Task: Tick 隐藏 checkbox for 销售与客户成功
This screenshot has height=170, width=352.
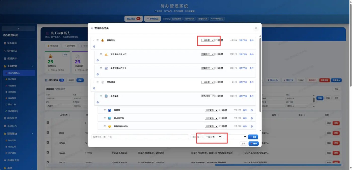Action: click(x=220, y=126)
